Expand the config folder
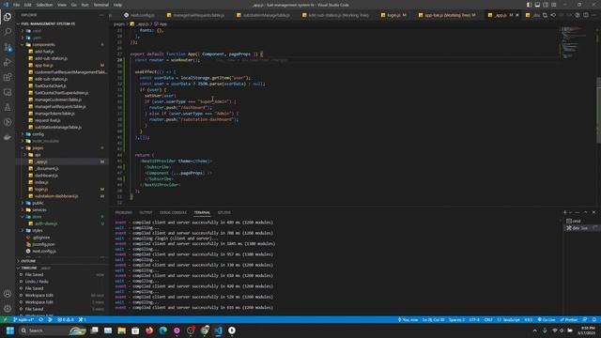 tap(62, 134)
